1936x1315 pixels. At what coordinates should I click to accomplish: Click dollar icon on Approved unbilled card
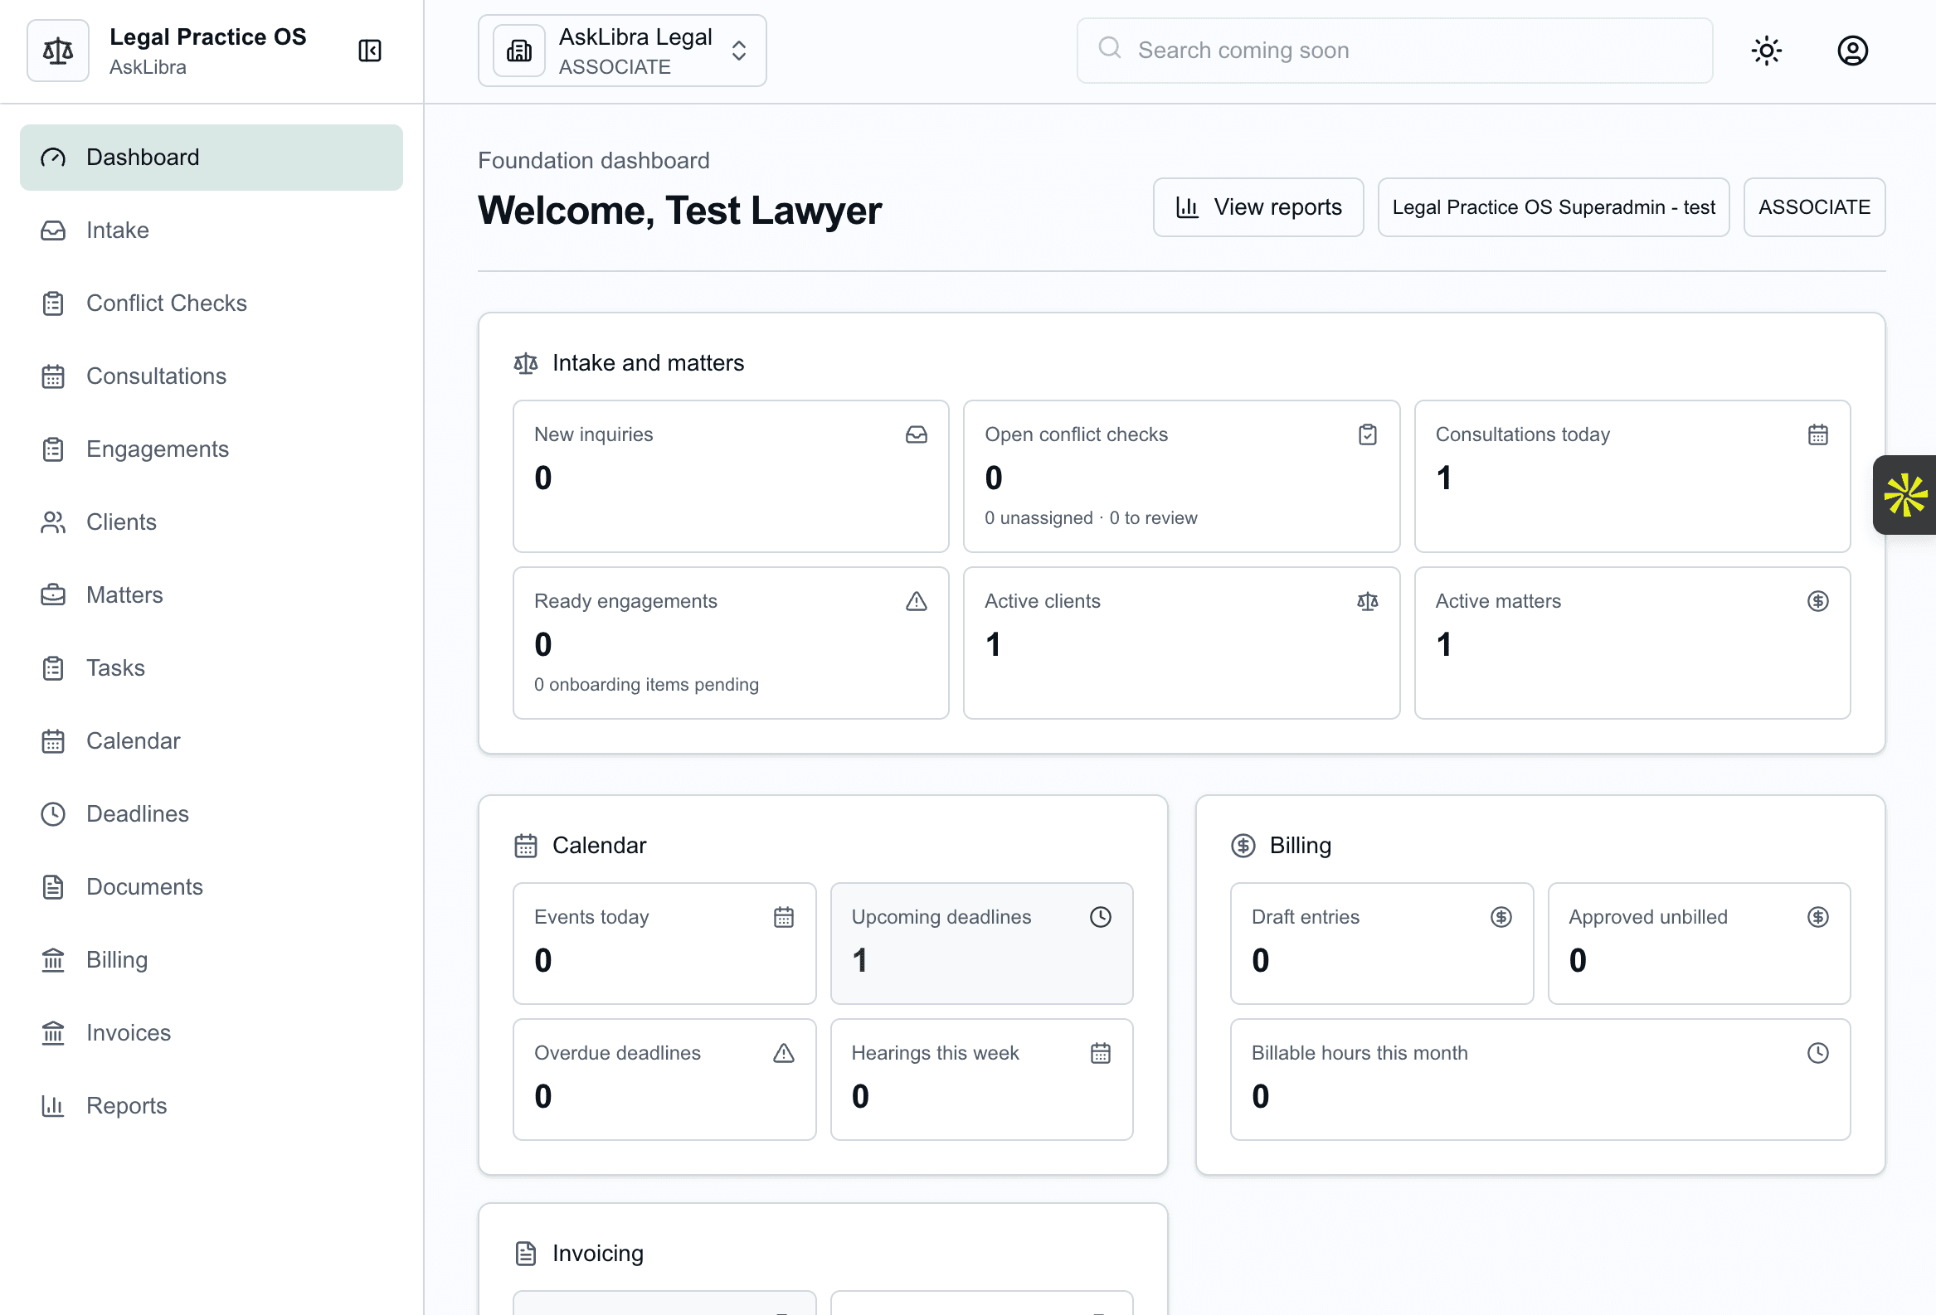pyautogui.click(x=1817, y=917)
